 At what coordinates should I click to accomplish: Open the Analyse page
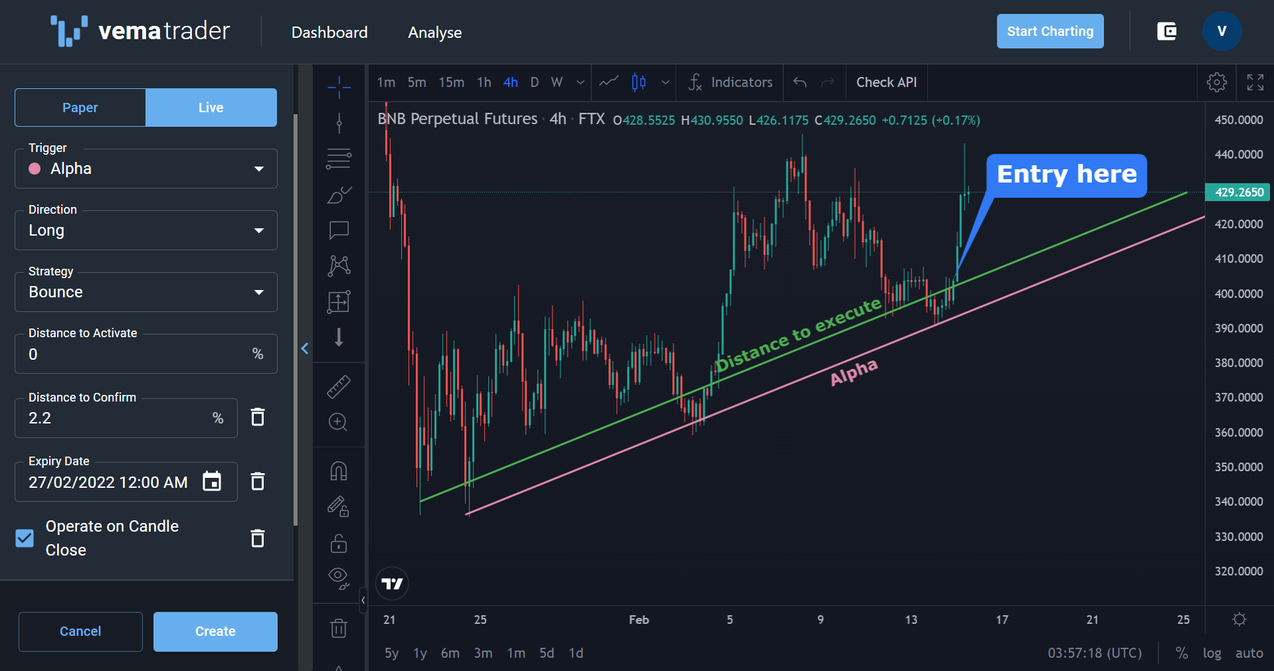pos(435,33)
